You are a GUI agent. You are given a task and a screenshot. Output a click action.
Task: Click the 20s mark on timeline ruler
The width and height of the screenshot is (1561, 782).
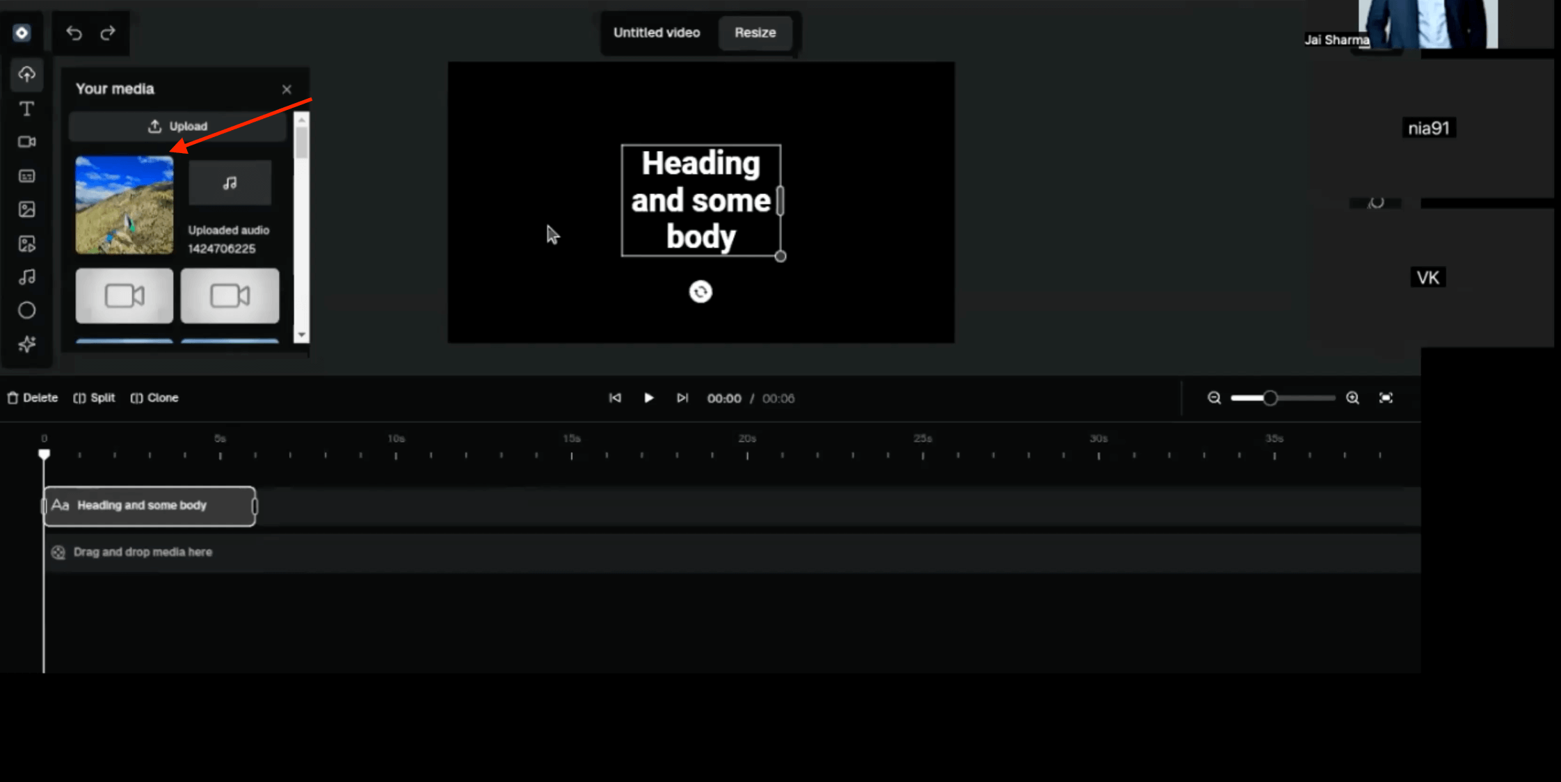pos(747,439)
